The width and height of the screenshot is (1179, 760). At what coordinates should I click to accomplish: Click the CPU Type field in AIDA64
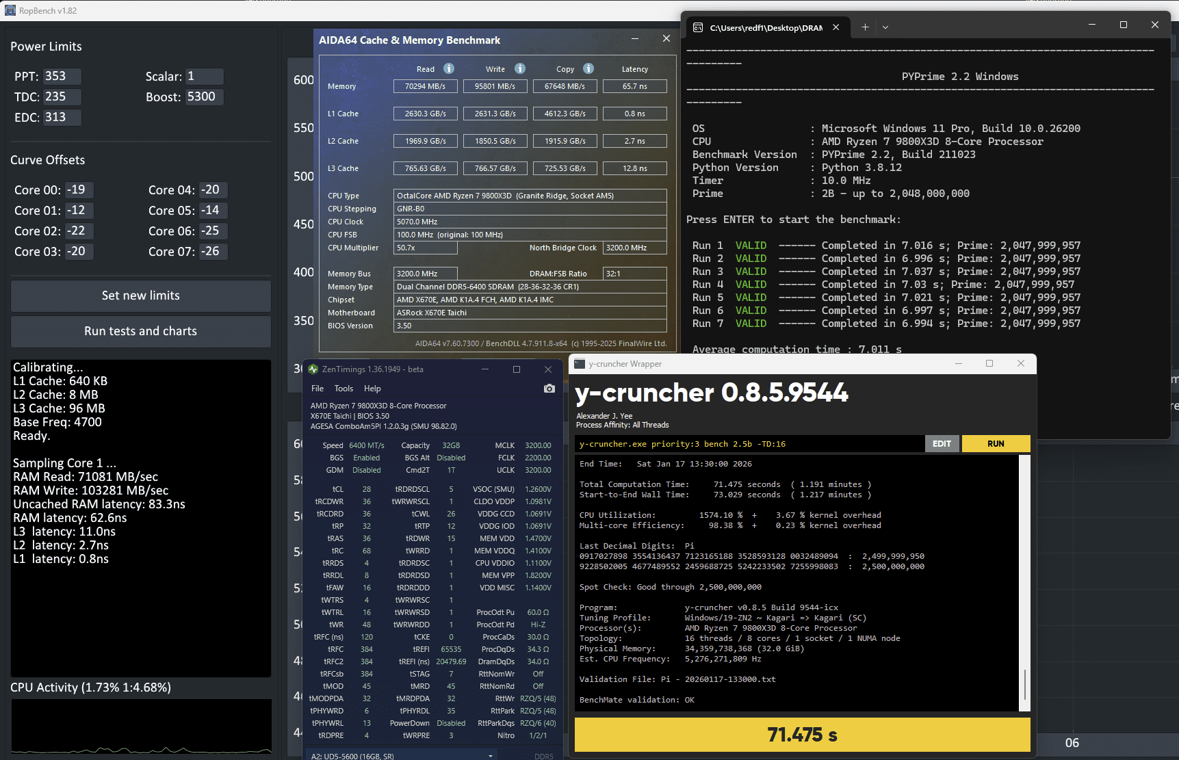530,196
